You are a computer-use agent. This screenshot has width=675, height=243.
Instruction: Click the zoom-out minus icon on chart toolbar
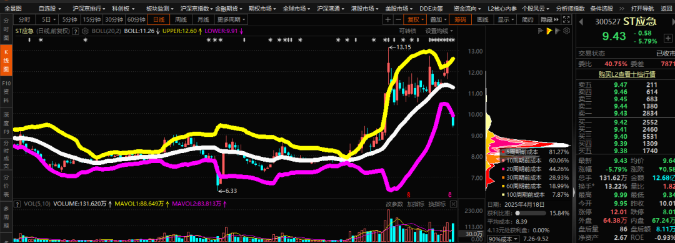(x=398, y=19)
